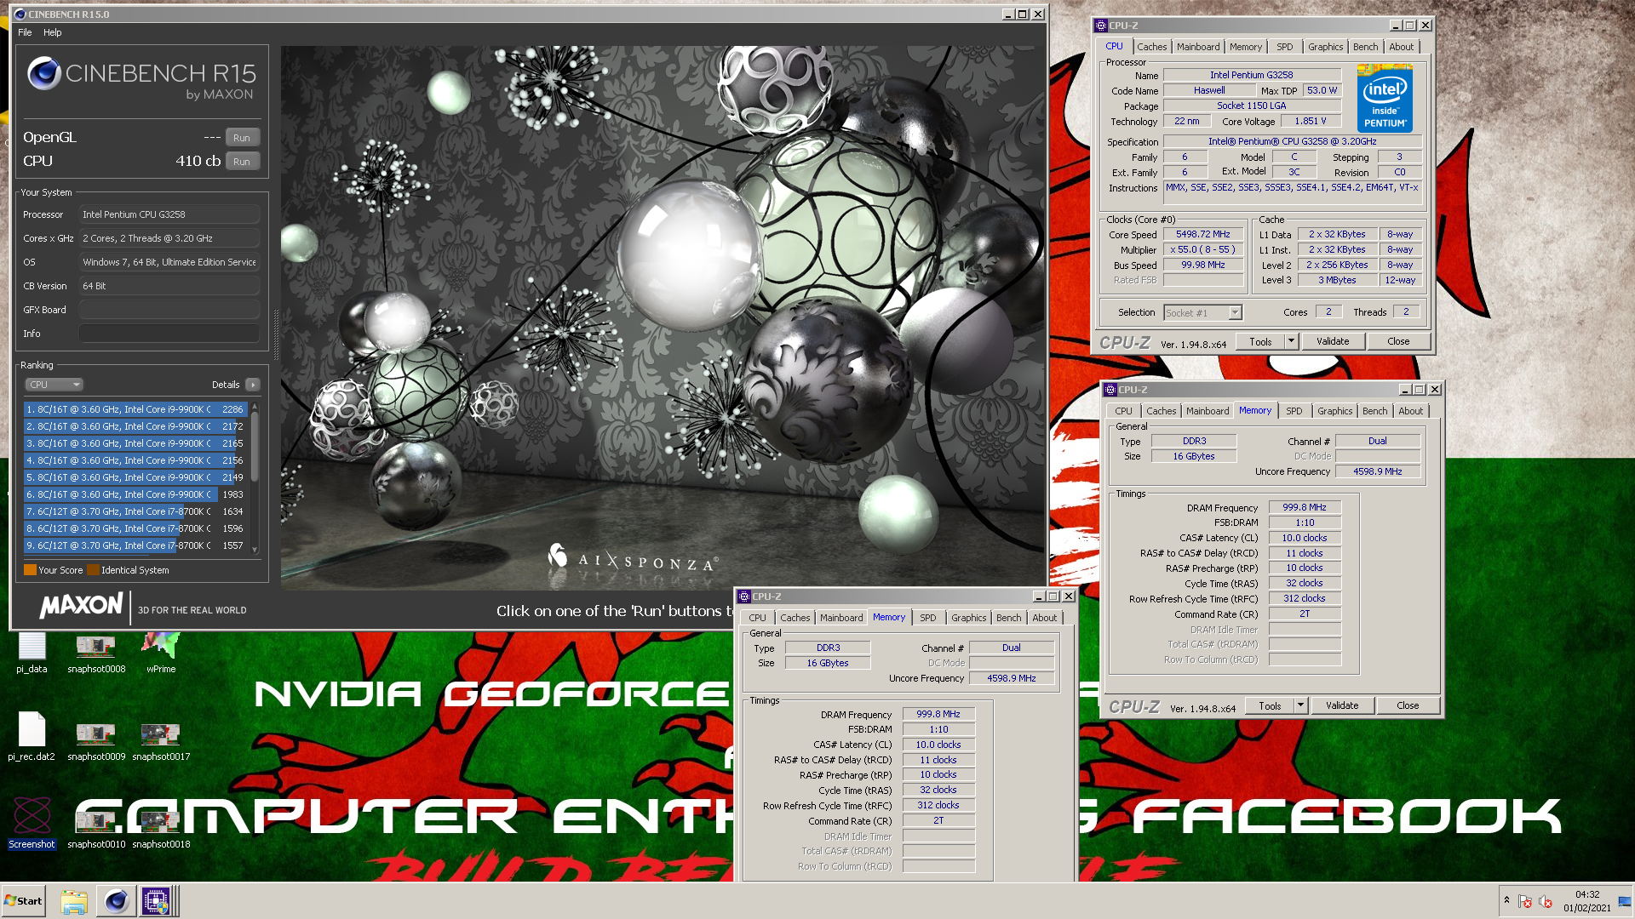
Task: Open Bench tab in middle CPU-Z Memory window
Action: pyautogui.click(x=1374, y=411)
